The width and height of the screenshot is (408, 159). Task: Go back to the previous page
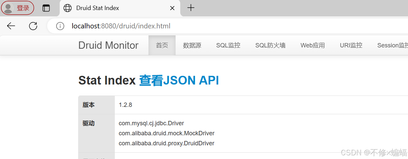(x=11, y=26)
